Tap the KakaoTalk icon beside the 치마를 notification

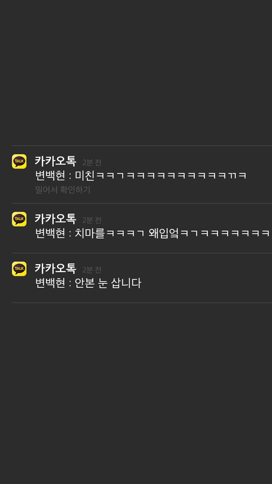point(19,219)
